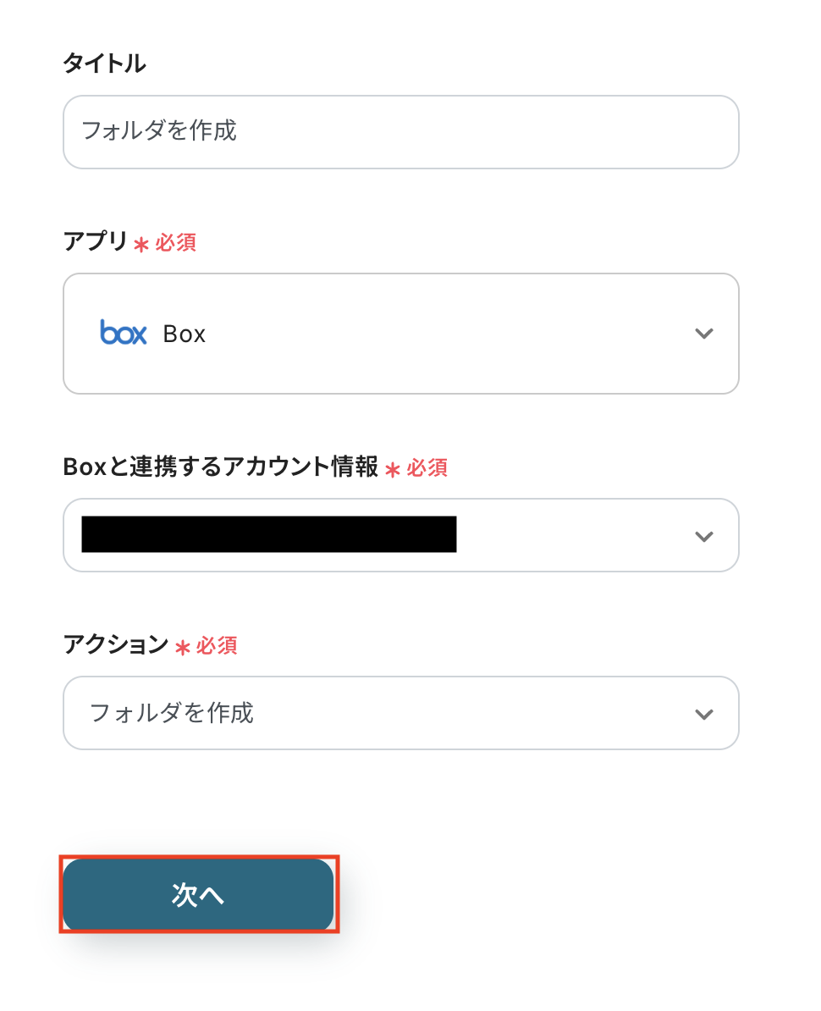The height and width of the screenshot is (1011, 821).
Task: Click the 必須 text beside アカウント情報
Action: pyautogui.click(x=427, y=468)
